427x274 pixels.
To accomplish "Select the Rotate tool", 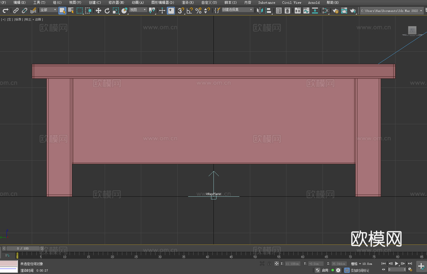I will tap(107, 11).
